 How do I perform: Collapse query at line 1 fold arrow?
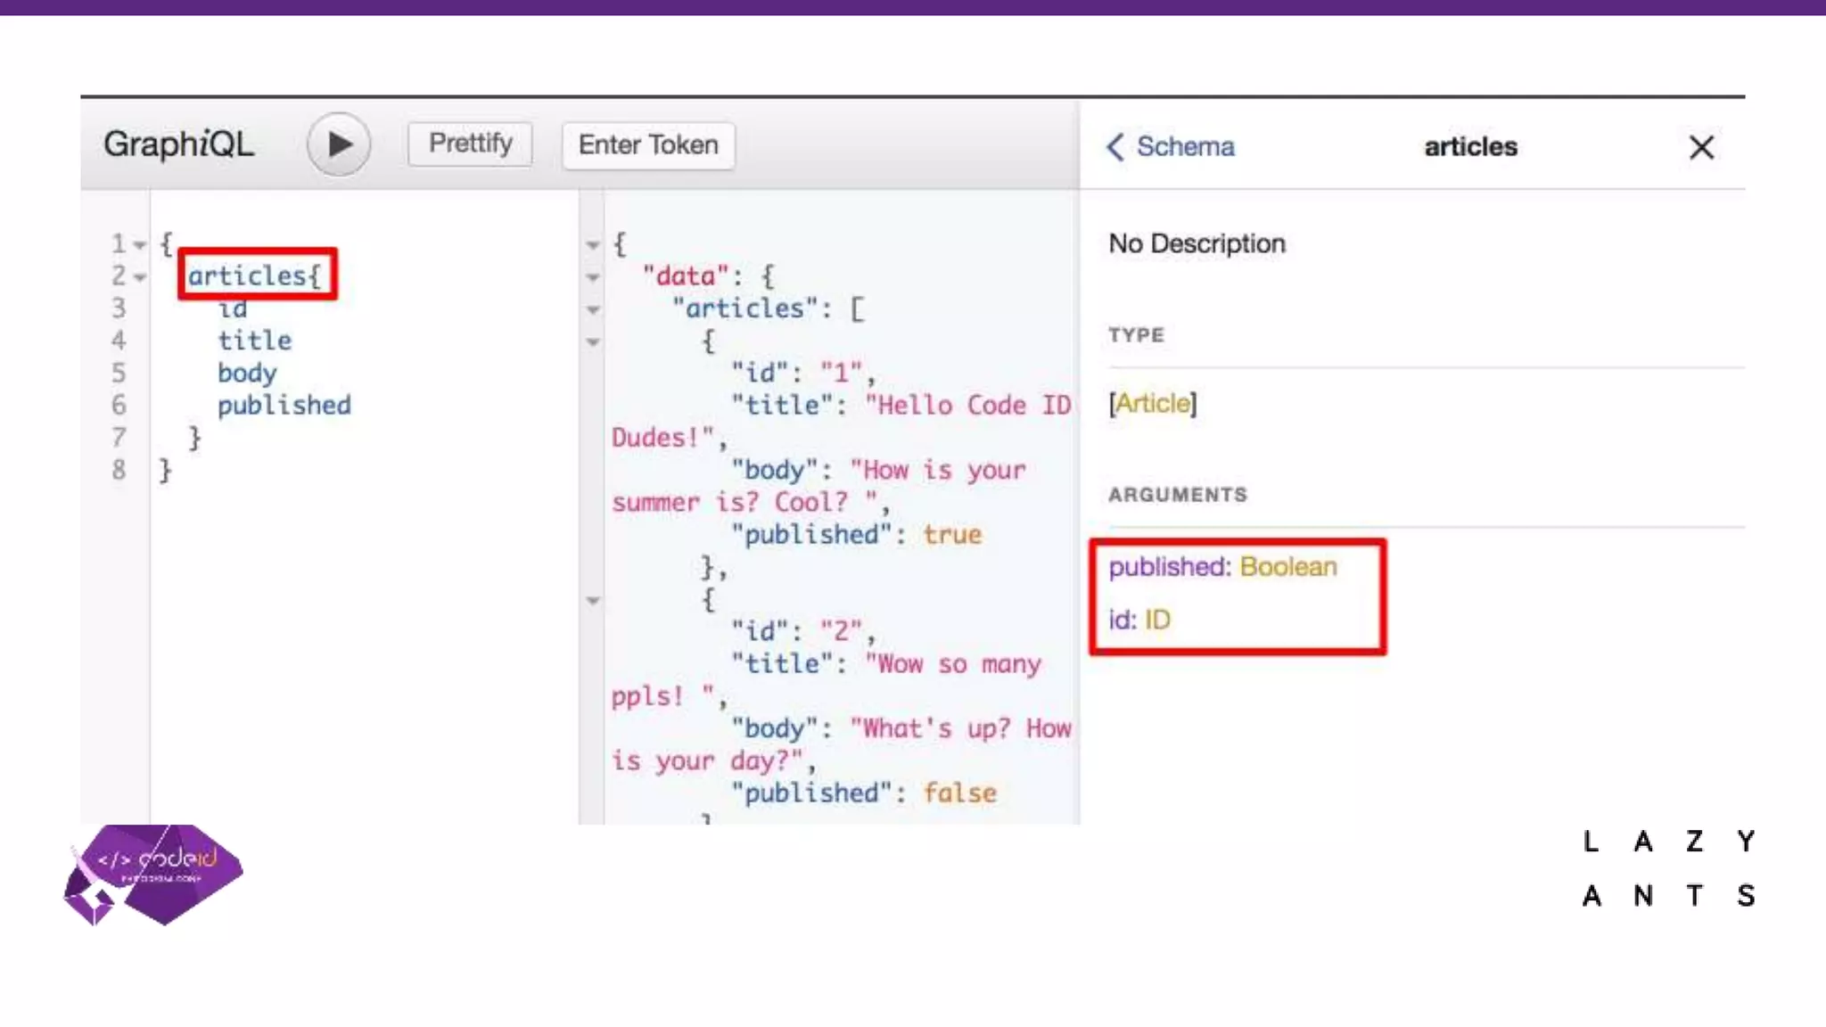click(140, 244)
